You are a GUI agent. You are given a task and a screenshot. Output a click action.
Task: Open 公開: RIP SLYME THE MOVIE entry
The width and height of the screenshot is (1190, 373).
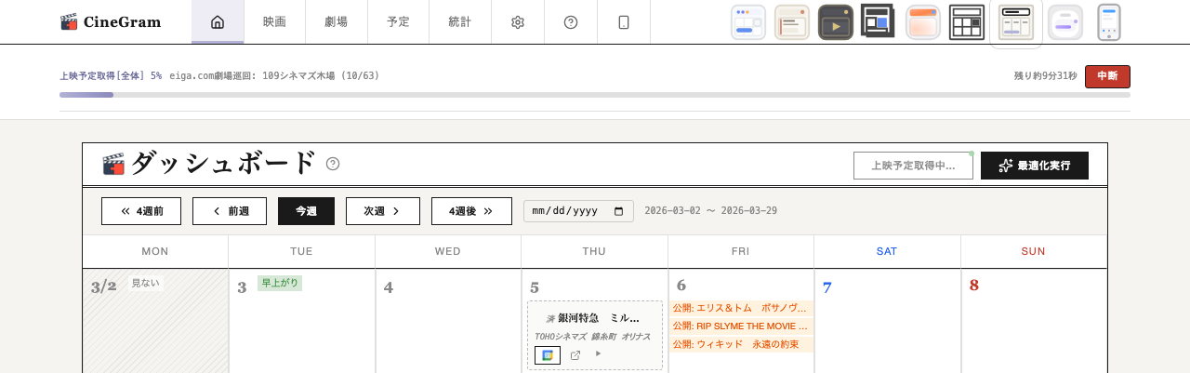click(x=741, y=326)
